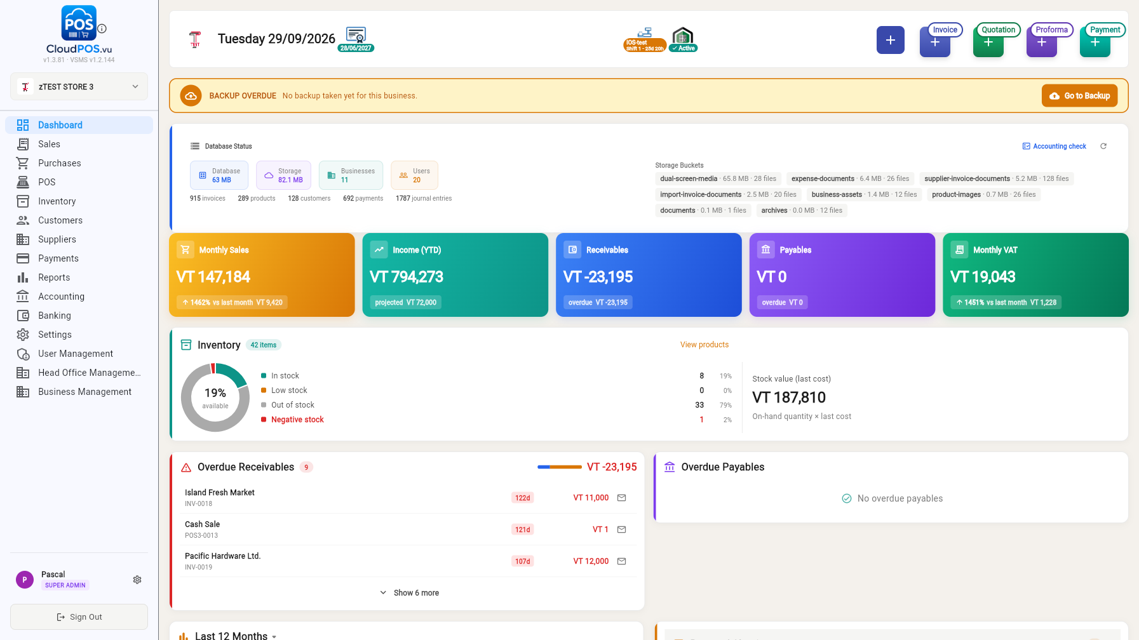
Task: Click the Negative stock legend entry
Action: tap(292, 420)
